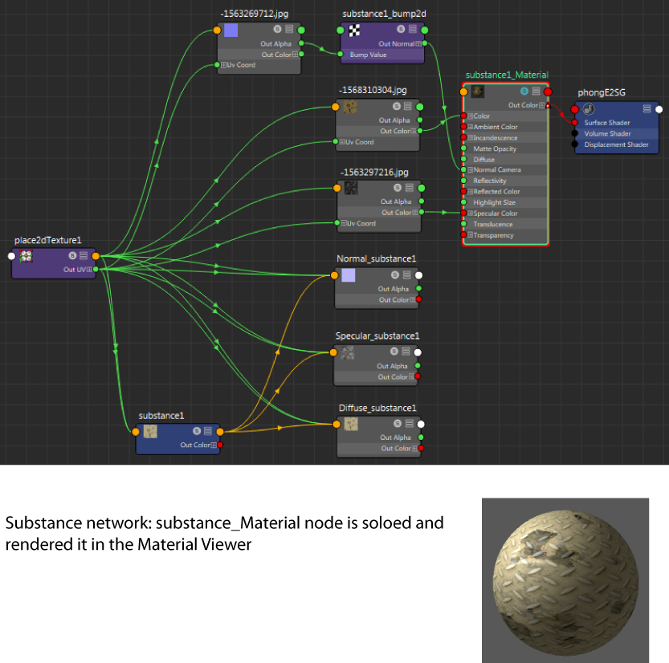Click the -1563297216.jpg texture thumbnail

351,188
